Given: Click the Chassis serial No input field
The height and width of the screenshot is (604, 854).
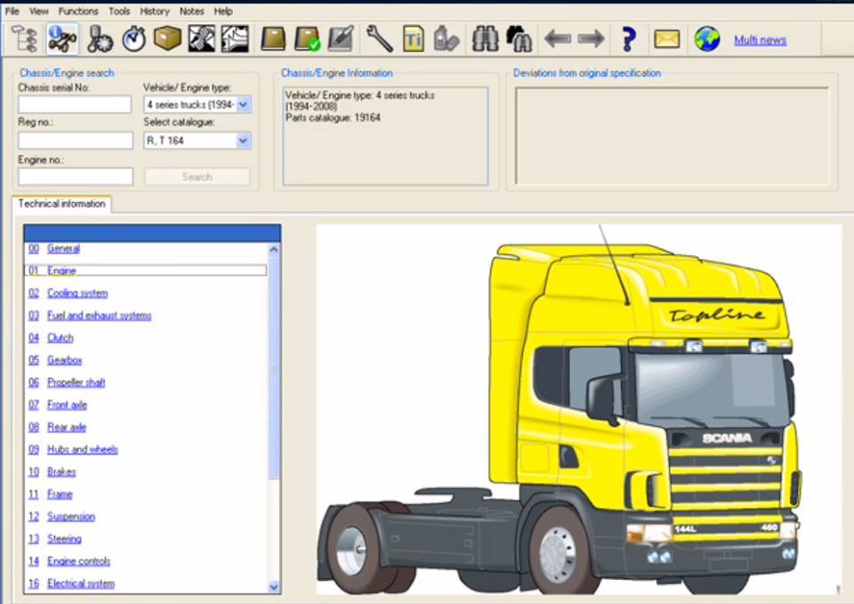Looking at the screenshot, I should click(x=75, y=105).
